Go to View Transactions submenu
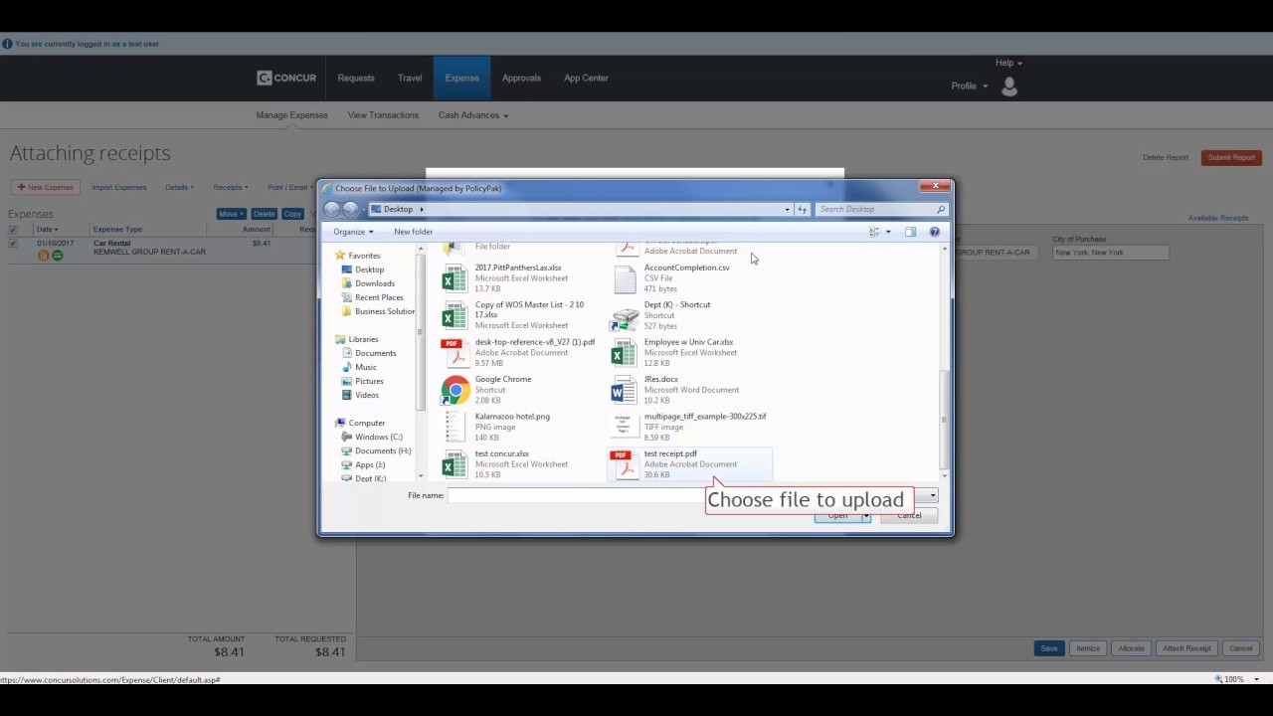This screenshot has height=716, width=1273. point(383,115)
